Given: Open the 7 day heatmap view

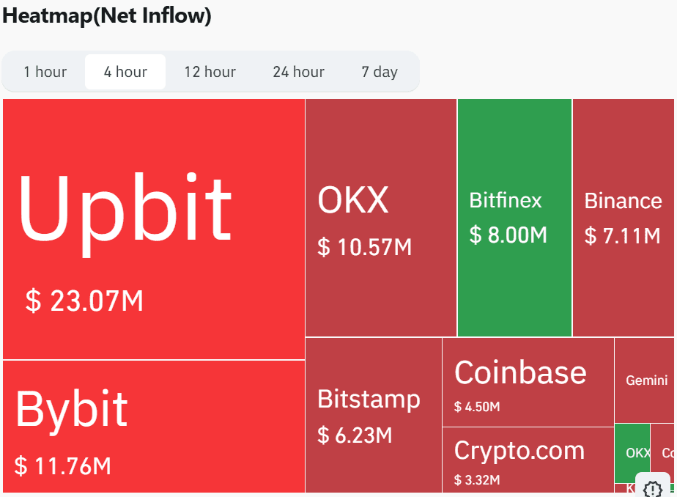Looking at the screenshot, I should coord(380,71).
